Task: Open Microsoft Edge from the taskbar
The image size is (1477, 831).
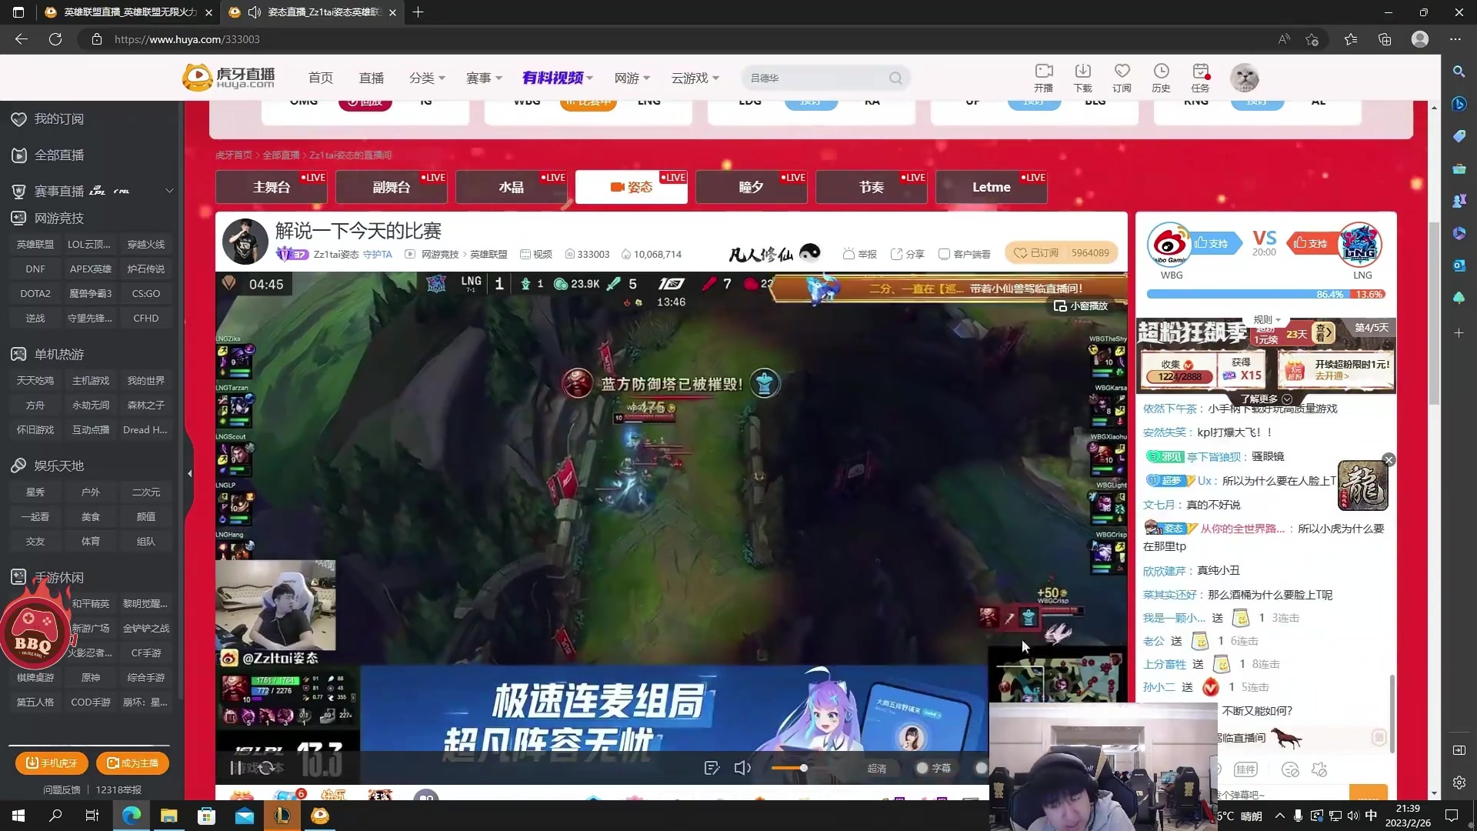Action: 131,815
